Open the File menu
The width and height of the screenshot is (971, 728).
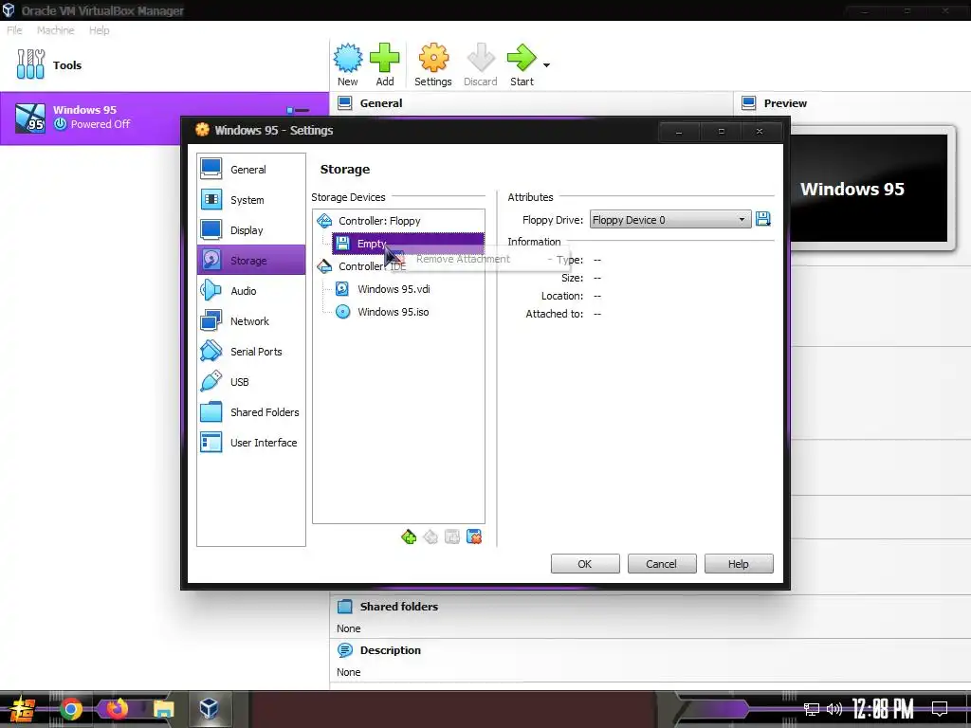pos(14,30)
